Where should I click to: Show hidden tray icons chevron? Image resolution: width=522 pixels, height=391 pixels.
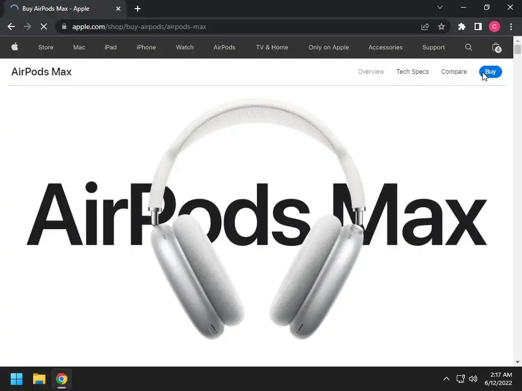pos(447,379)
